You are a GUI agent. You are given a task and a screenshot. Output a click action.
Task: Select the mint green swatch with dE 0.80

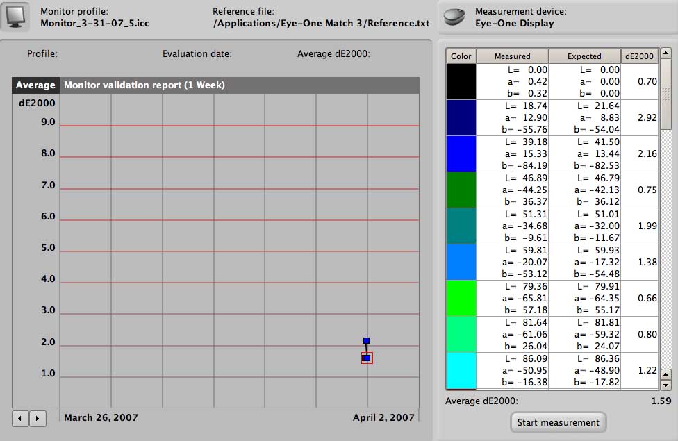461,334
